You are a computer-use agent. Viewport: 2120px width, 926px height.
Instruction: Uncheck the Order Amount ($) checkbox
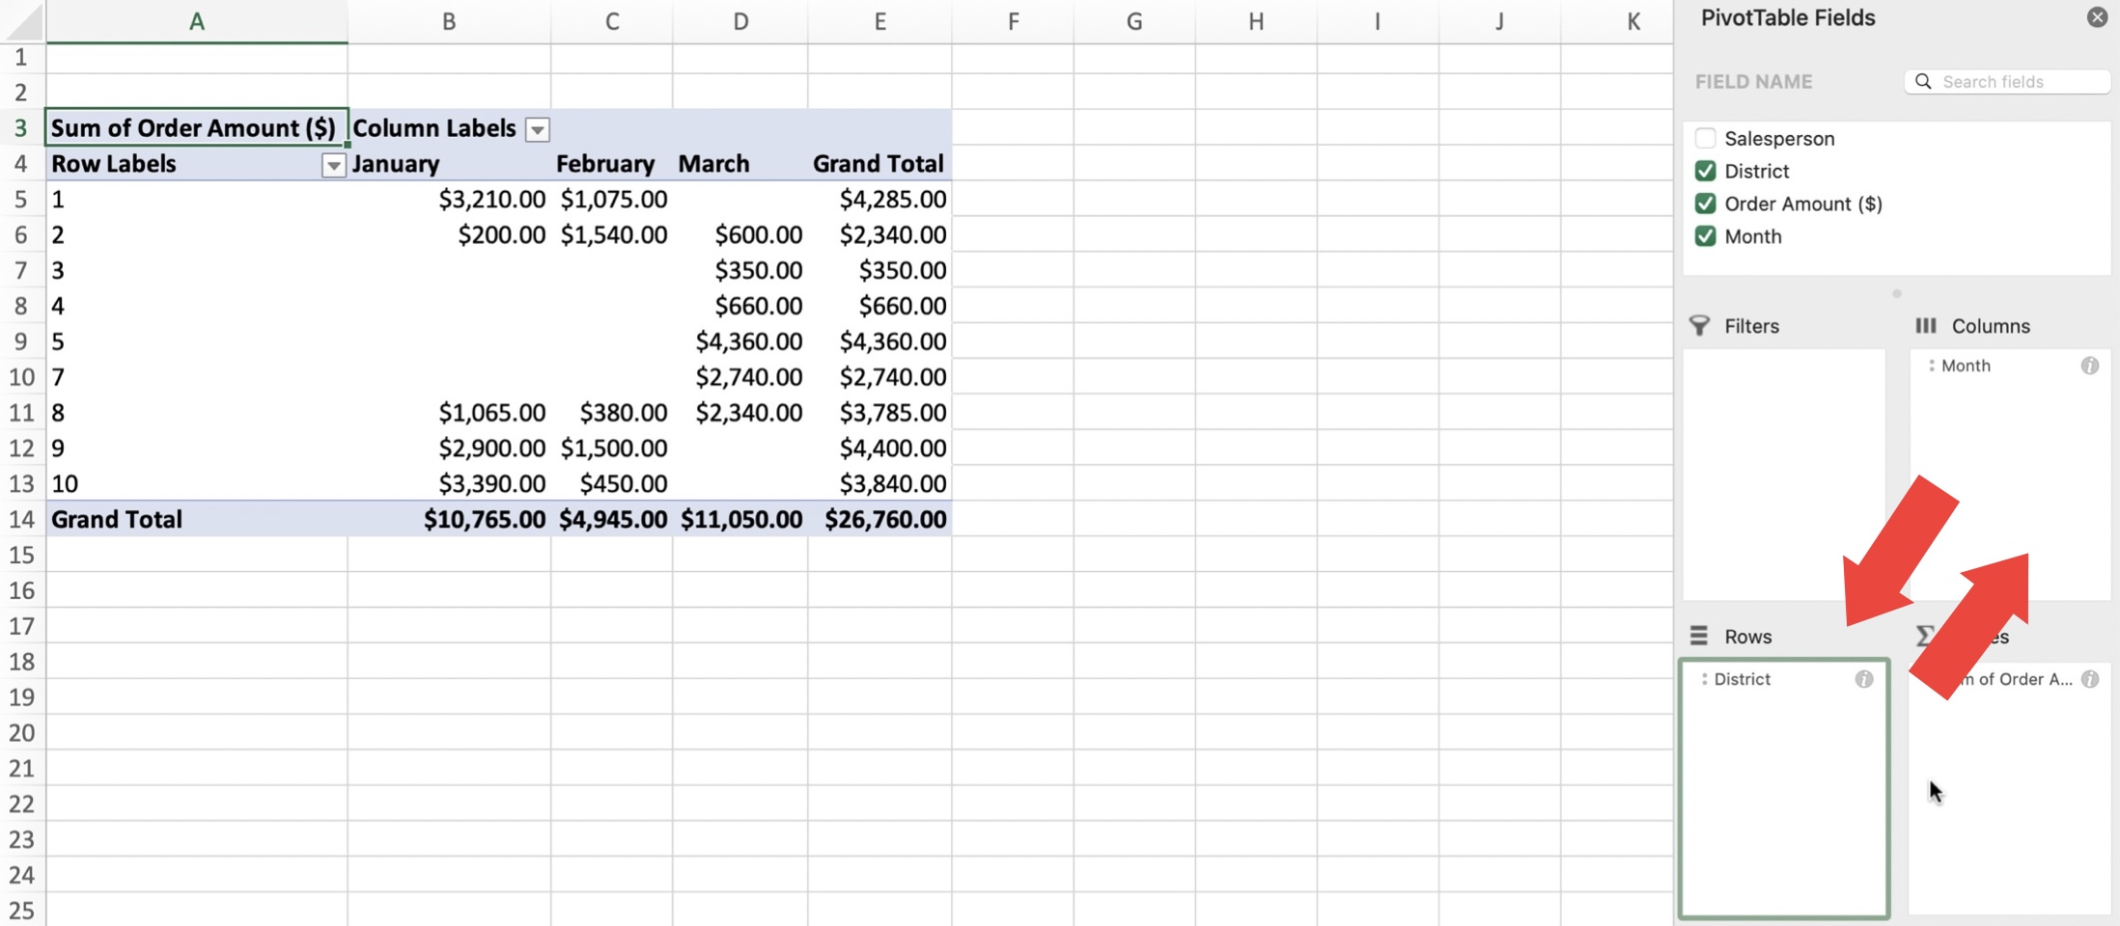pos(1705,204)
